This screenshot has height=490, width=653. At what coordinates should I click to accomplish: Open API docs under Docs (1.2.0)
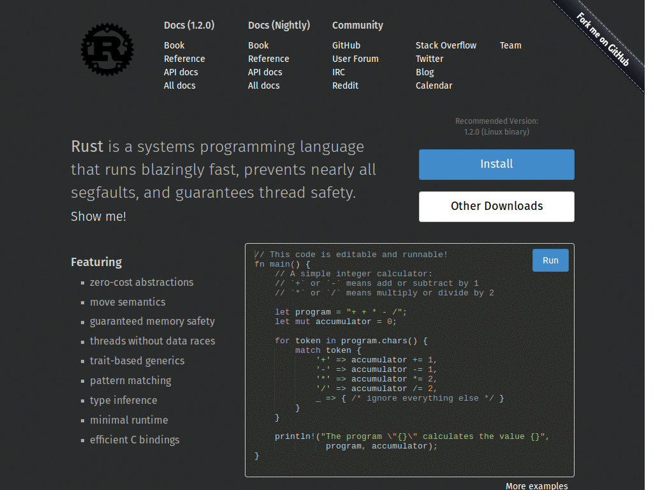click(180, 72)
